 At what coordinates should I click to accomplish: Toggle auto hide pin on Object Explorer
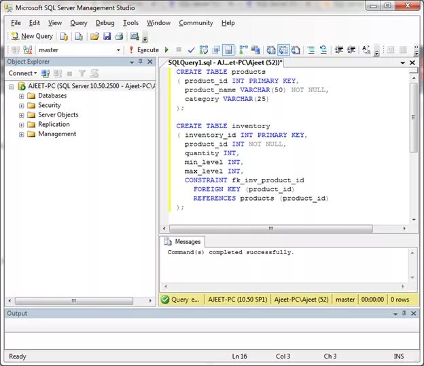(141, 62)
